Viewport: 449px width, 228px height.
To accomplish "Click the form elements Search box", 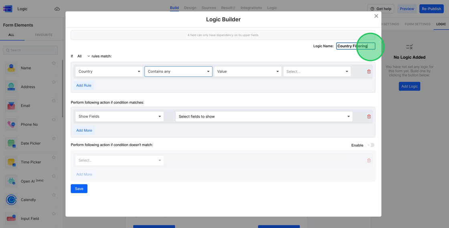I will (x=30, y=50).
